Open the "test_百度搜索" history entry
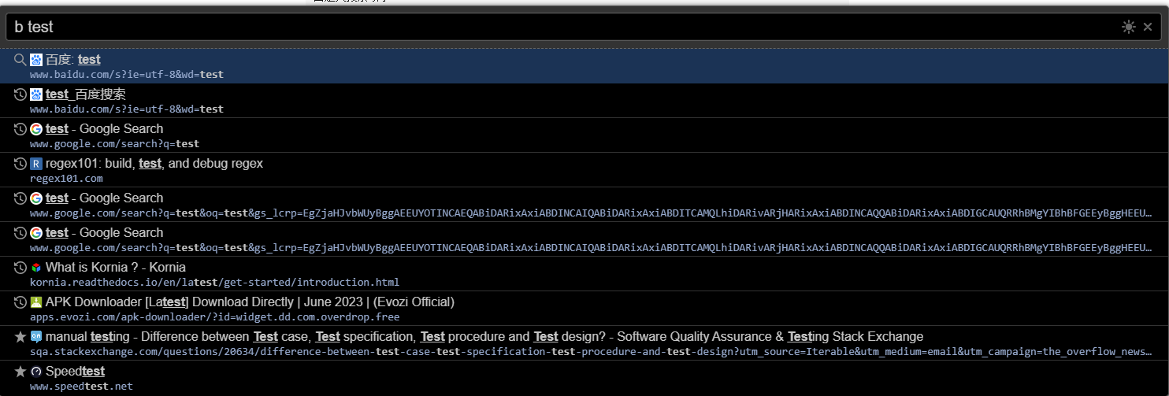 click(584, 101)
